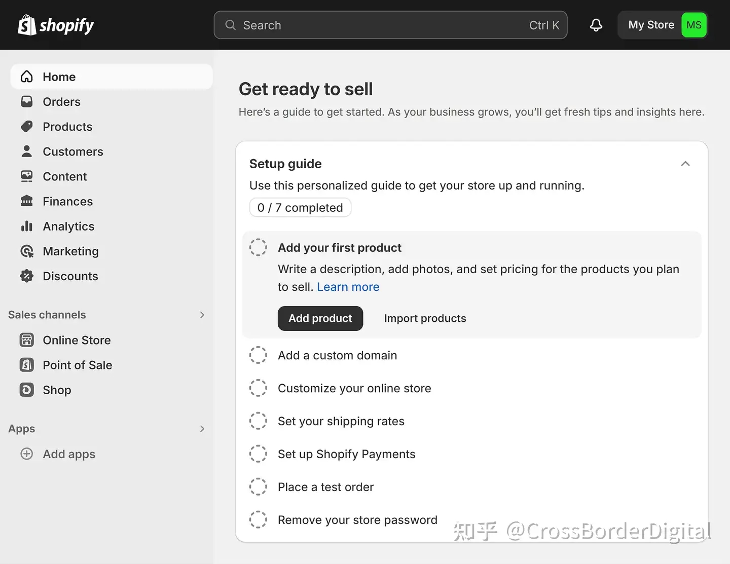The image size is (730, 564).
Task: Click the Orders inbox icon in sidebar
Action: [x=27, y=102]
